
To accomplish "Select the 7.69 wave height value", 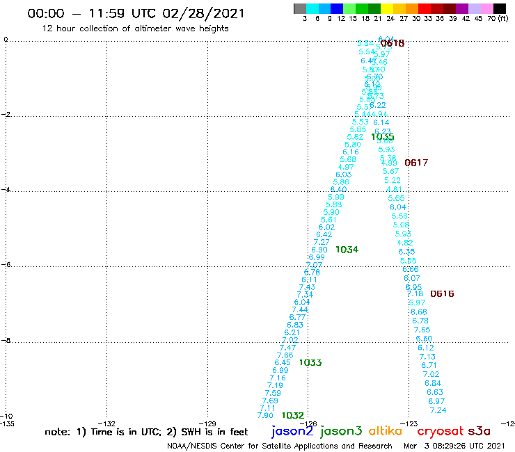I will click(270, 401).
